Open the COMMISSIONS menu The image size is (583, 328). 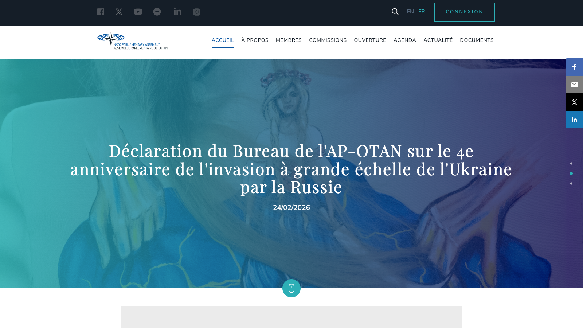[x=328, y=40]
